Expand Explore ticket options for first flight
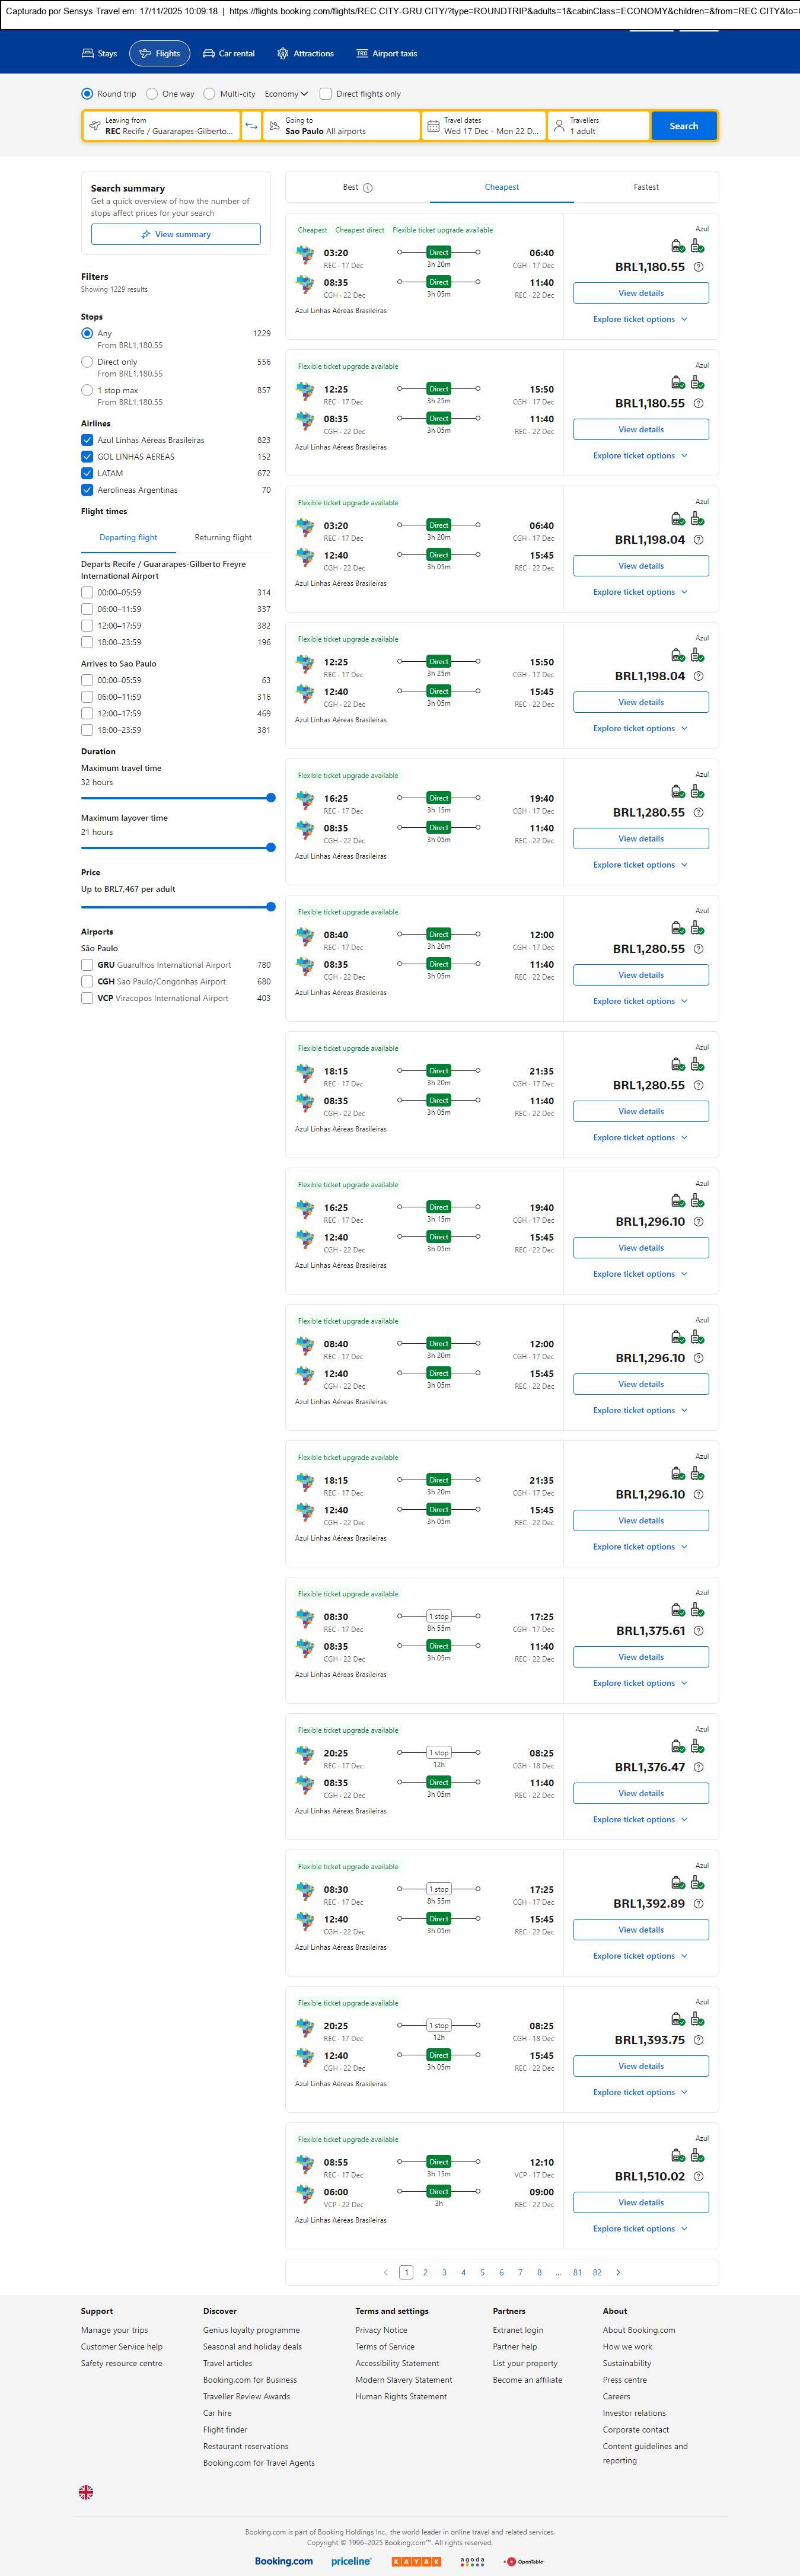This screenshot has height=2576, width=800. (640, 319)
